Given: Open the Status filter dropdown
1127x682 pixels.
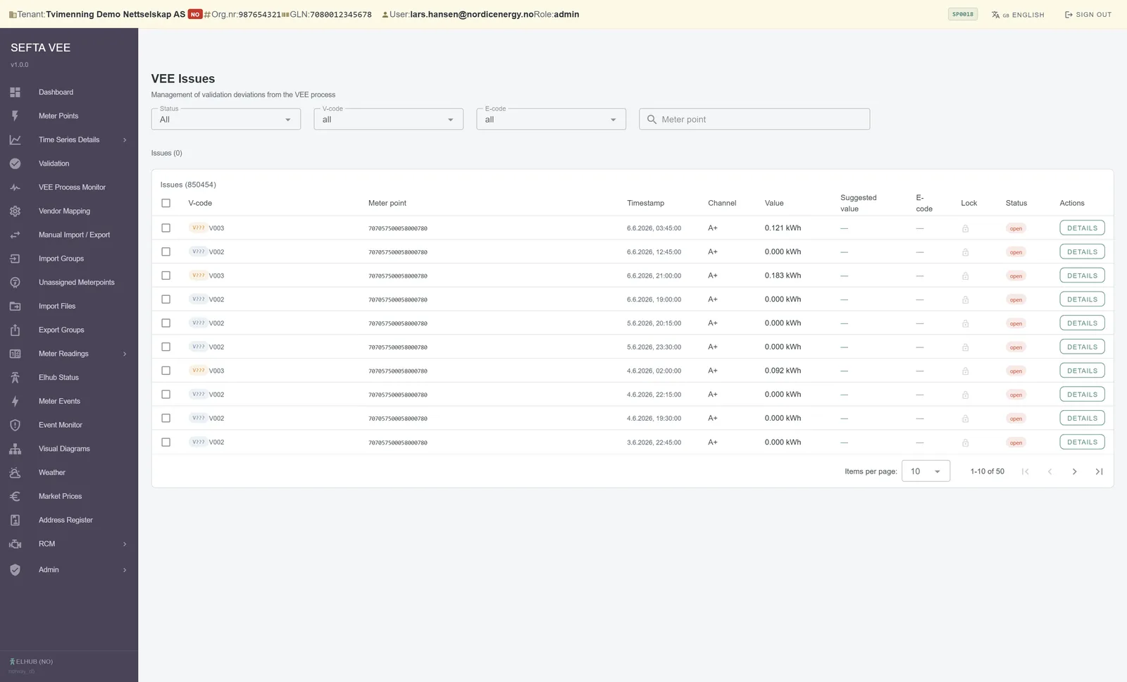Looking at the screenshot, I should (226, 119).
